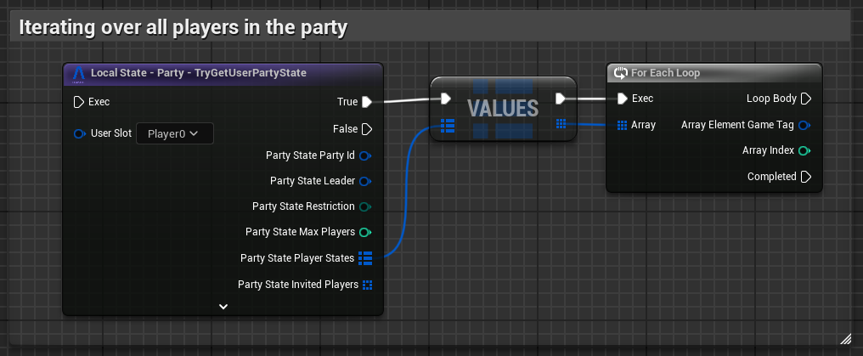The height and width of the screenshot is (356, 863).
Task: Click the Array Index output pin
Action: (x=804, y=150)
